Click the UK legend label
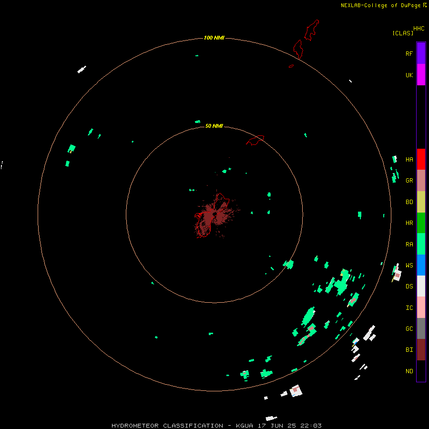The width and height of the screenshot is (429, 429). coord(409,75)
